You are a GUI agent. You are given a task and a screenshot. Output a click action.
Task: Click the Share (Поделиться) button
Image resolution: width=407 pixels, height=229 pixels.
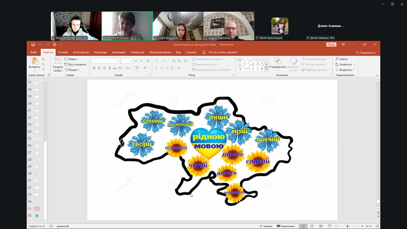(x=365, y=52)
